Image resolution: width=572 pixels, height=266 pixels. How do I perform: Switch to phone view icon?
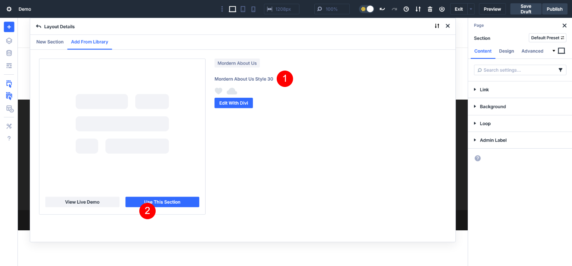click(x=253, y=9)
